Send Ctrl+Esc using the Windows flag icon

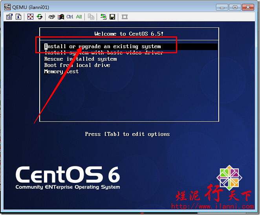click(x=61, y=17)
